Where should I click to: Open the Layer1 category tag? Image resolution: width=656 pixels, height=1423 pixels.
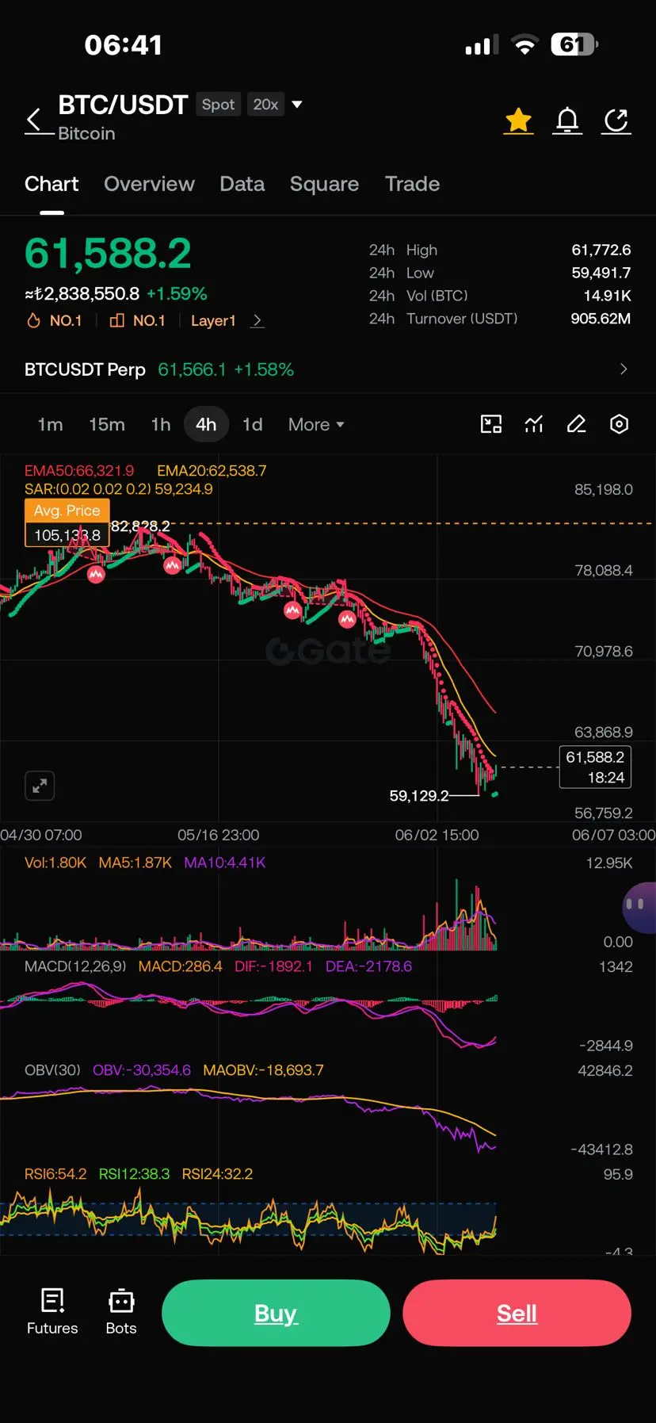pyautogui.click(x=213, y=320)
